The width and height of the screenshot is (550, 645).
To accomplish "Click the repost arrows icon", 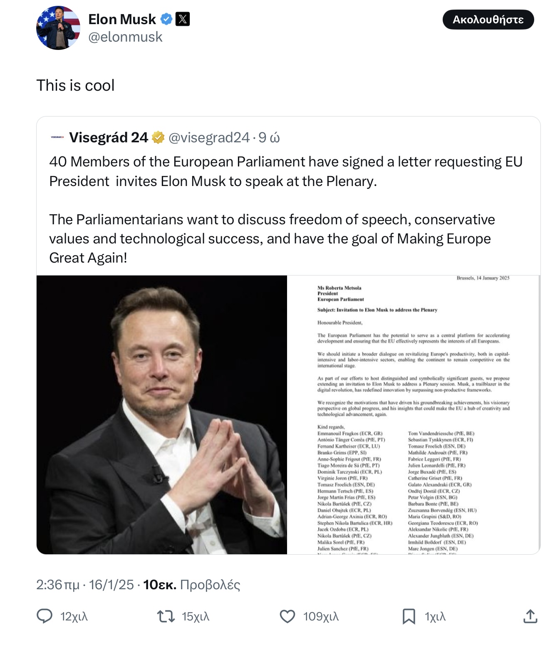I will pos(166,616).
